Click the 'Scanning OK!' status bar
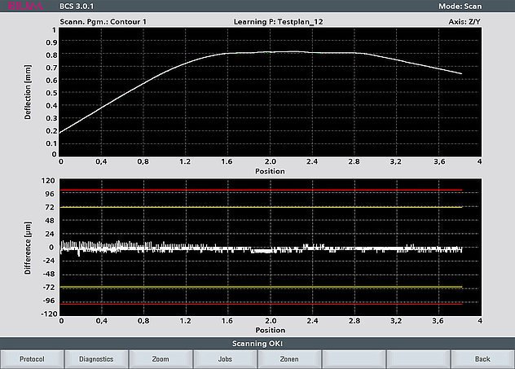Viewport: 515px width, 369px height. point(257,344)
